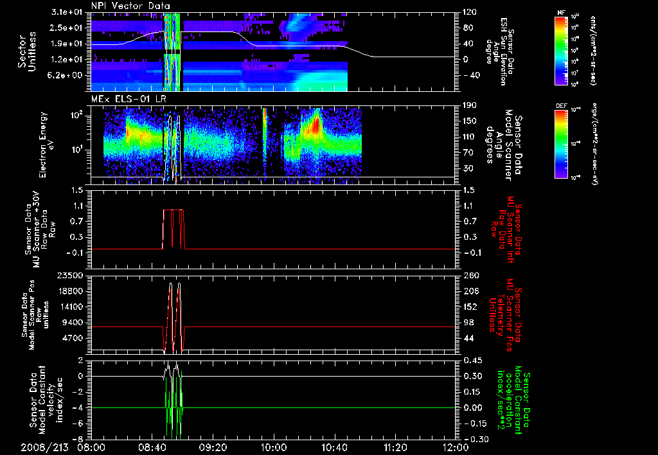
Task: Click the '2008/213' date label
Action: [x=44, y=448]
